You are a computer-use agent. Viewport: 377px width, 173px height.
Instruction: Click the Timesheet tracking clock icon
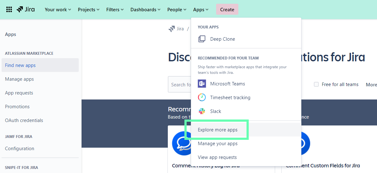(202, 98)
